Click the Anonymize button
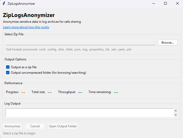Image resolution: width=183 pixels, height=138 pixels. pos(12,126)
